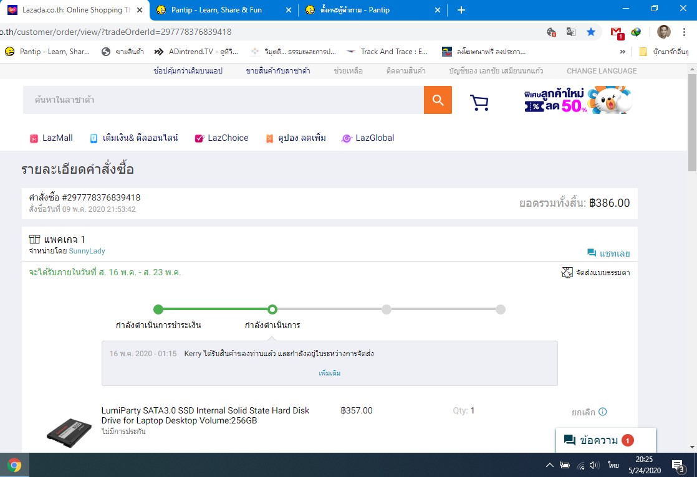Click ช้อปคุ้มกว่าเดิมบนแอป link
This screenshot has height=477, width=697.
click(188, 71)
